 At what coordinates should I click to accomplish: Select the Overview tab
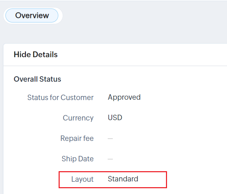tap(32, 16)
